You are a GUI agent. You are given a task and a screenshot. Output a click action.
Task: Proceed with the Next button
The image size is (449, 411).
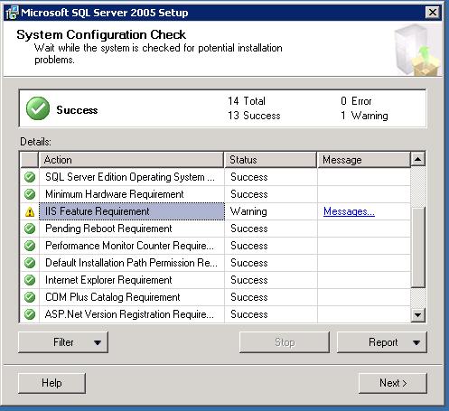click(x=393, y=383)
